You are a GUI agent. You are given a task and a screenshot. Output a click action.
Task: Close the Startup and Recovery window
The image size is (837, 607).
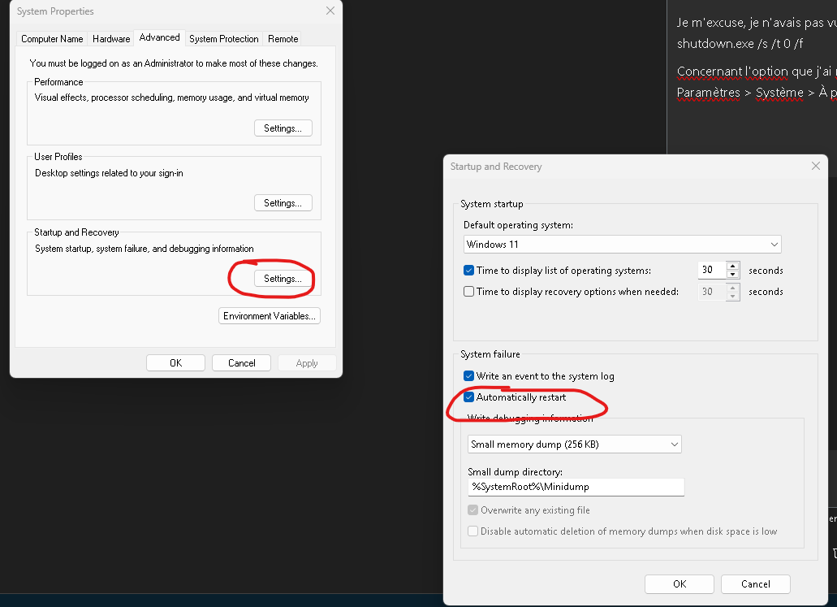point(816,167)
